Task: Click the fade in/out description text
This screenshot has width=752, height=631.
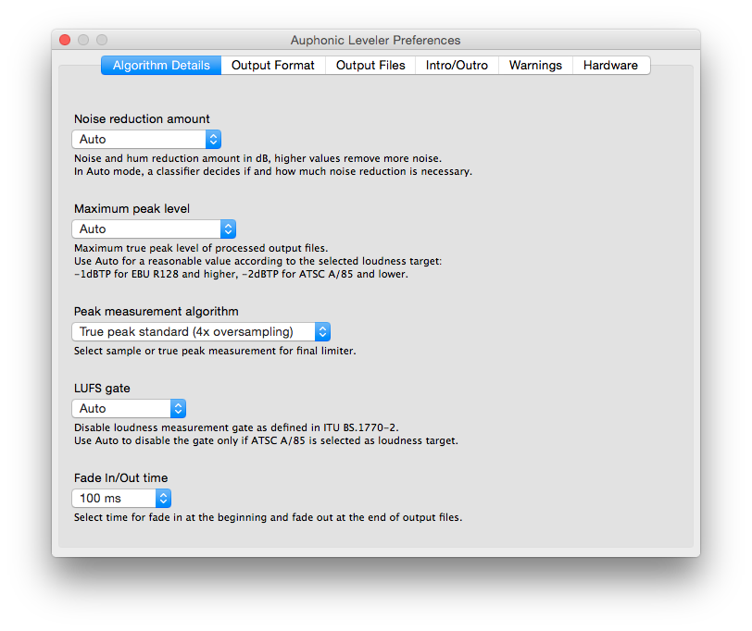Action: 268,517
